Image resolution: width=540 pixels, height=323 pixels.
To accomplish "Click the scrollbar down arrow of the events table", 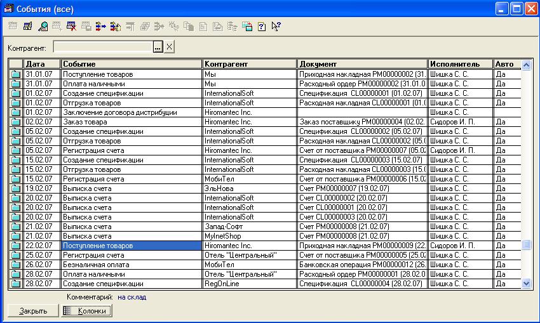I will pyautogui.click(x=526, y=284).
